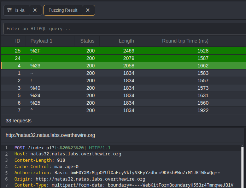The height and width of the screenshot is (188, 246).
Task: Sort by Payload 1 column header
Action: click(41, 41)
